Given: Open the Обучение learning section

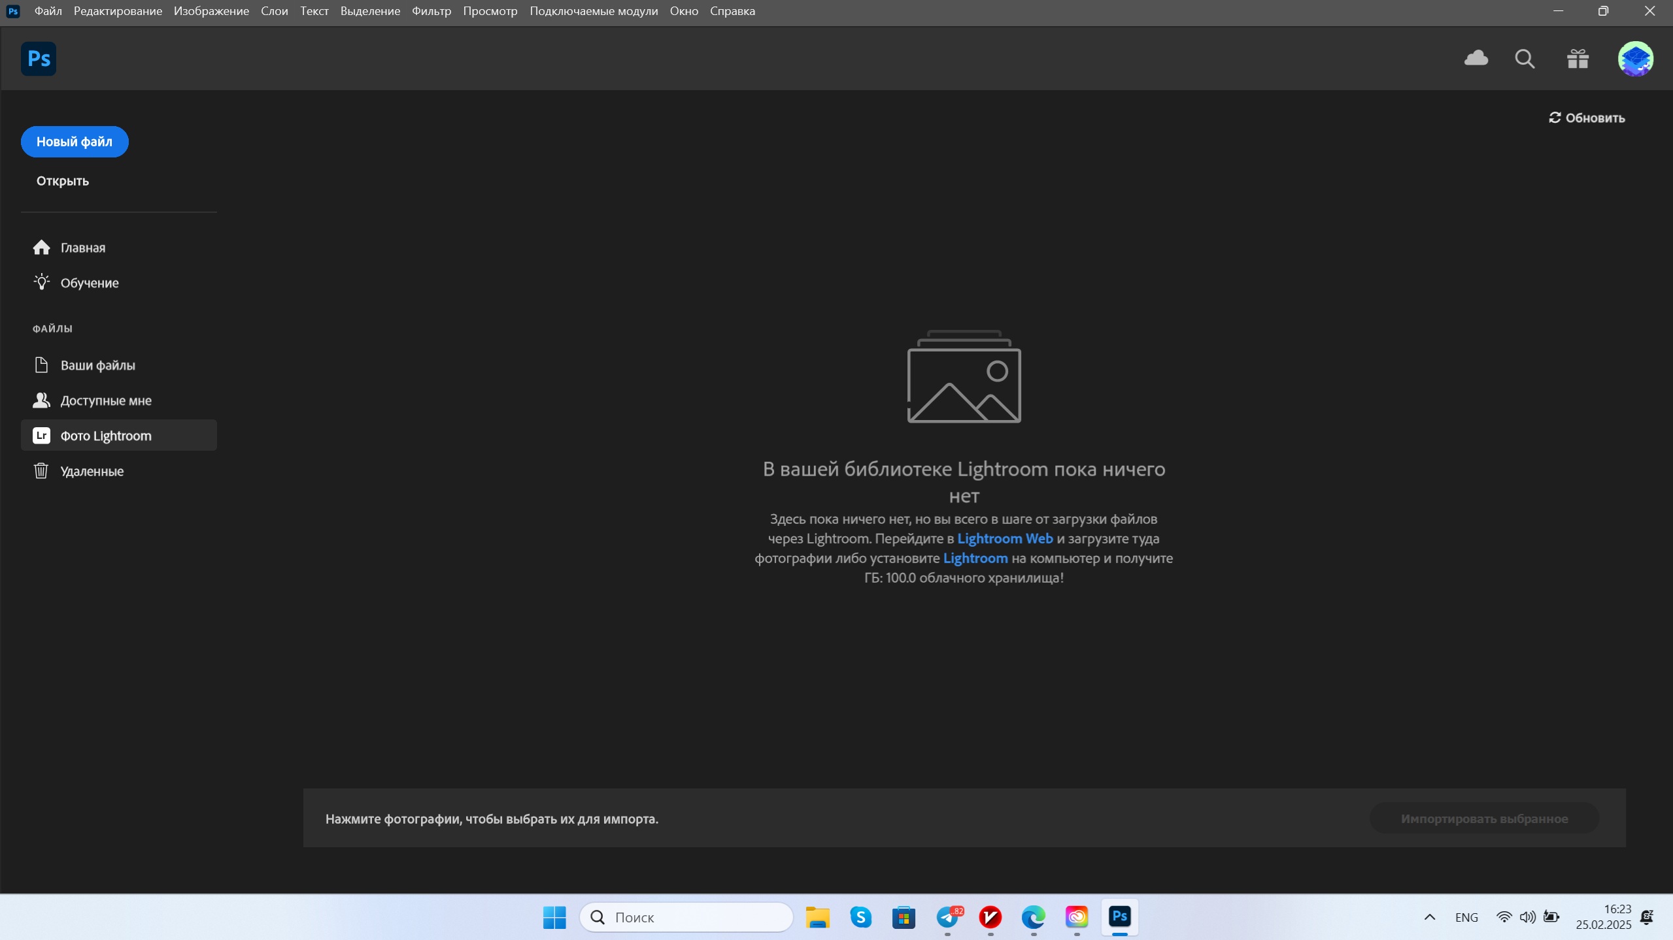Looking at the screenshot, I should [x=119, y=283].
